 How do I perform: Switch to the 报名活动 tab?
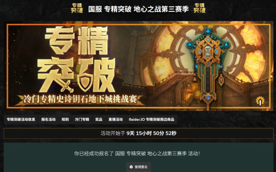click(49, 119)
